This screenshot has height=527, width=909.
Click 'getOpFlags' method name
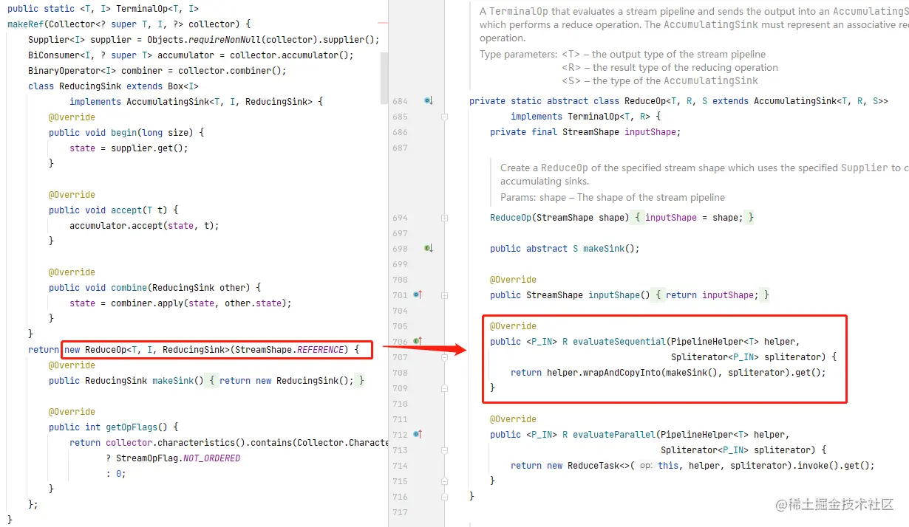point(132,427)
